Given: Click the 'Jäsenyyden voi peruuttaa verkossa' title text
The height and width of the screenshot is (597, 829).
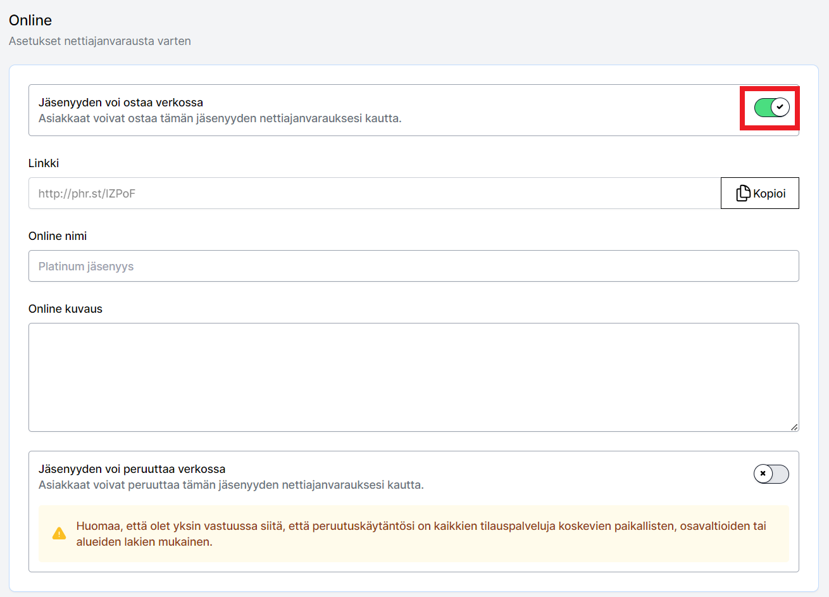Looking at the screenshot, I should click(132, 469).
